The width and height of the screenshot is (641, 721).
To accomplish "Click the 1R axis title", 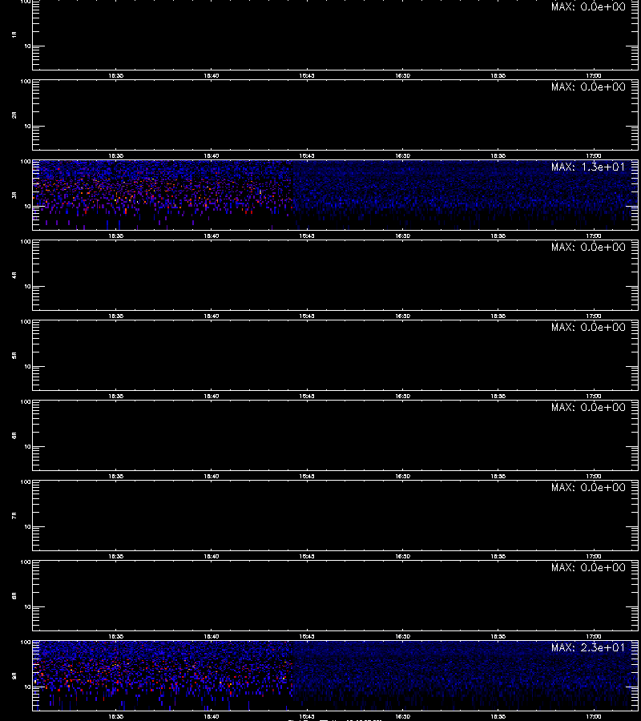I will tap(14, 34).
